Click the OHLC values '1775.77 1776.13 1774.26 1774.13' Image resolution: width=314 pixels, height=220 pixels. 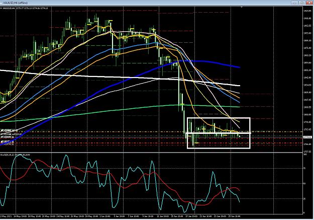tap(32, 8)
